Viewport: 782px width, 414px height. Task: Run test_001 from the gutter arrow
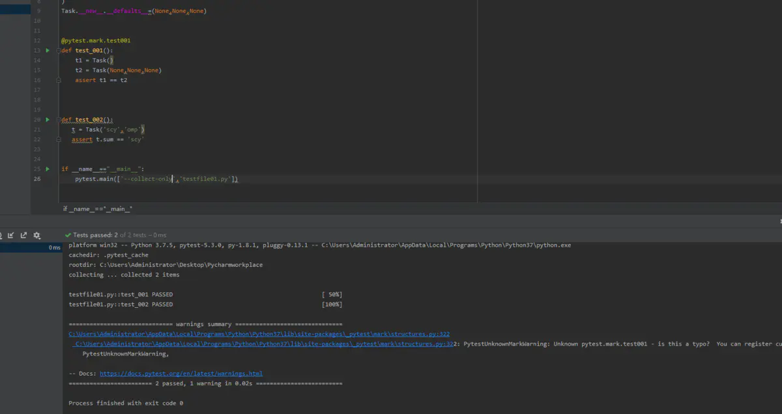(x=47, y=50)
